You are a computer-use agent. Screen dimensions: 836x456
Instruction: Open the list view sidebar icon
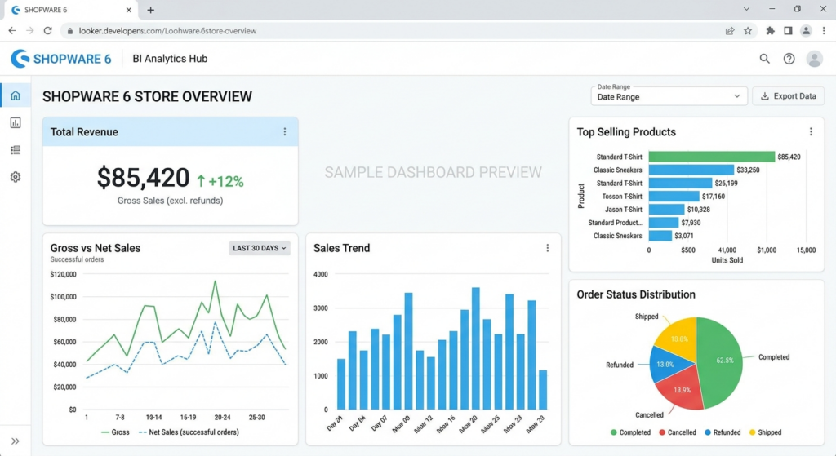click(x=16, y=150)
